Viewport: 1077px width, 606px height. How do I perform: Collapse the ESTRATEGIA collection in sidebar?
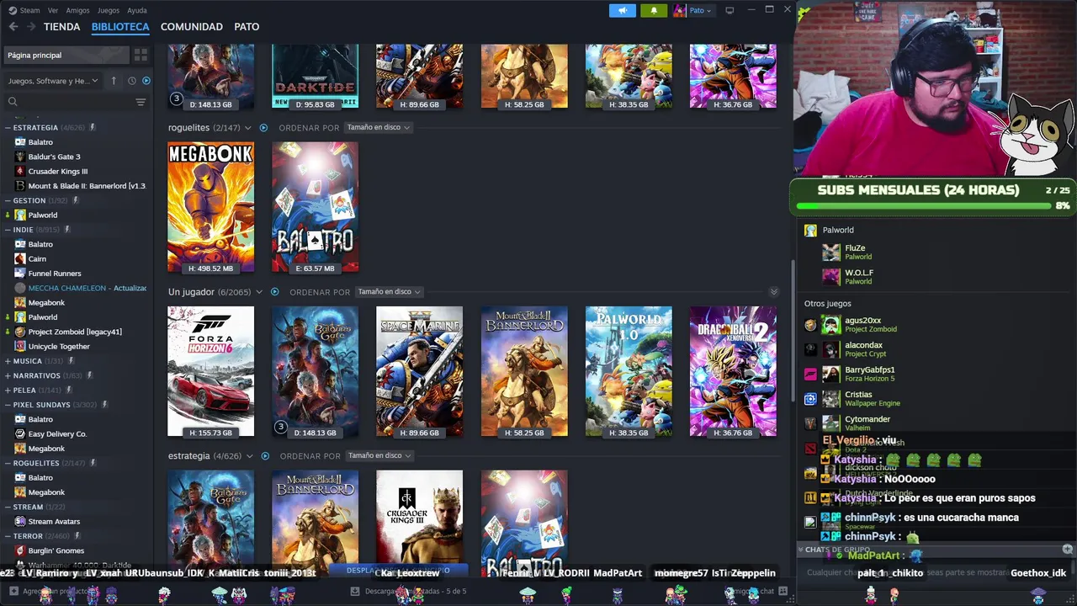pyautogui.click(x=8, y=128)
